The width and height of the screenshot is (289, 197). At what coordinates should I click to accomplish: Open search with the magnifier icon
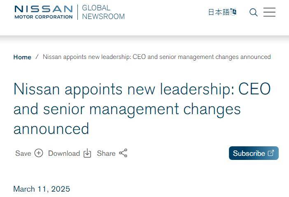coord(254,12)
